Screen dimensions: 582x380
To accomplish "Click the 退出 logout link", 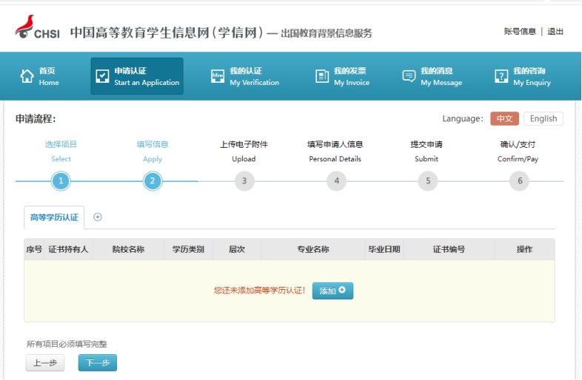I will 555,32.
